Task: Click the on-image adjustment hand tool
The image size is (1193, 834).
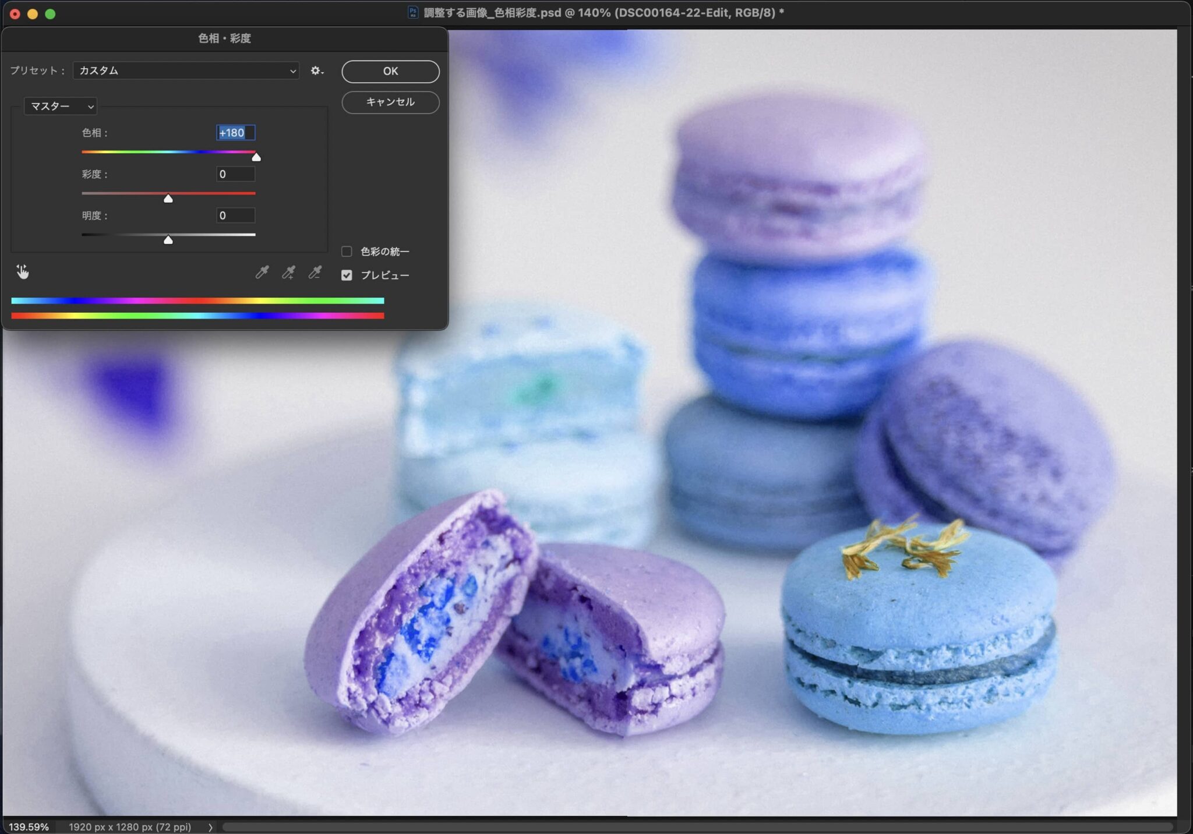Action: [23, 271]
